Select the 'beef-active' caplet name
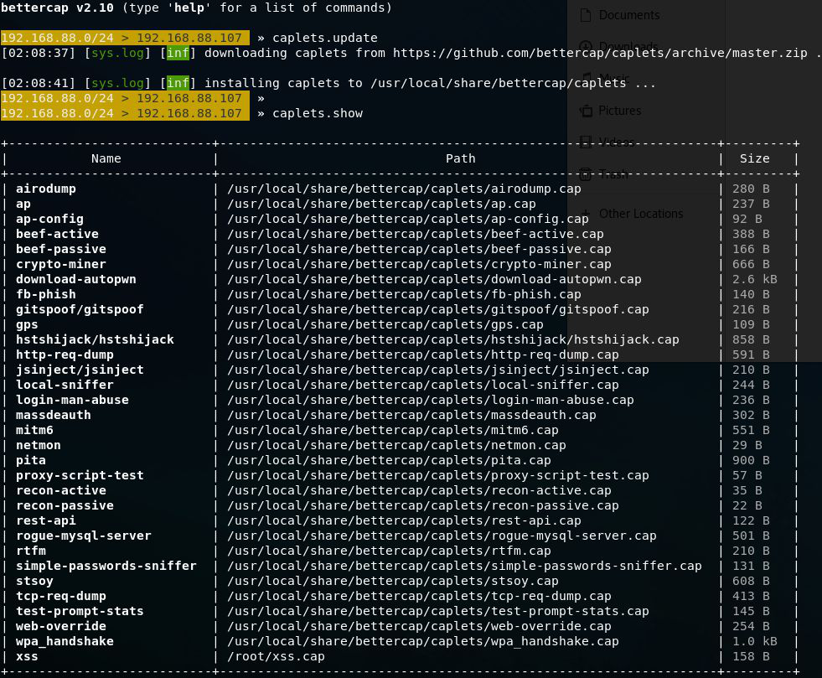This screenshot has width=822, height=678. pyautogui.click(x=57, y=234)
